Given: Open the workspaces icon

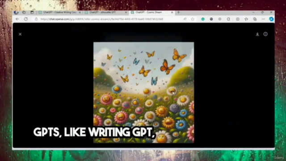Looking at the screenshot, I should (x=24, y=12).
